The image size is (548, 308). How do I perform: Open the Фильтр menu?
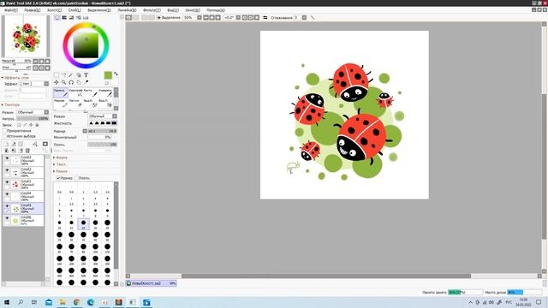152,10
